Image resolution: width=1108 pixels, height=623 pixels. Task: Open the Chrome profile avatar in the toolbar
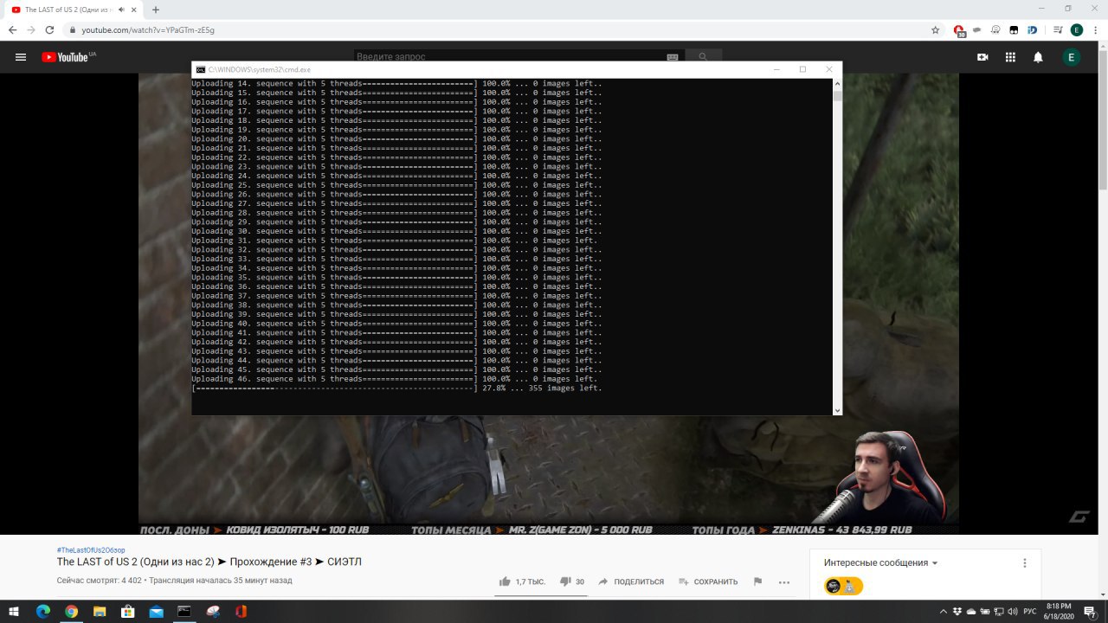tap(1076, 29)
